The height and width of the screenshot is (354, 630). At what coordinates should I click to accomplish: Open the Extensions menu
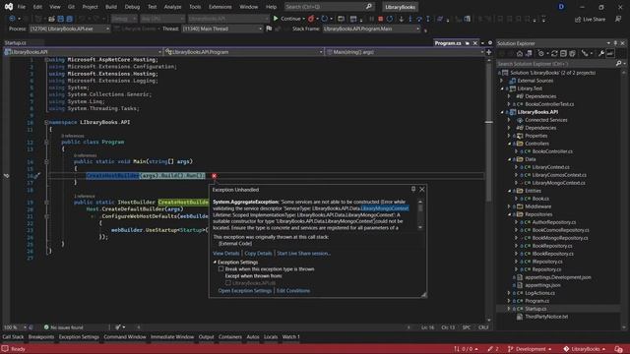point(220,7)
